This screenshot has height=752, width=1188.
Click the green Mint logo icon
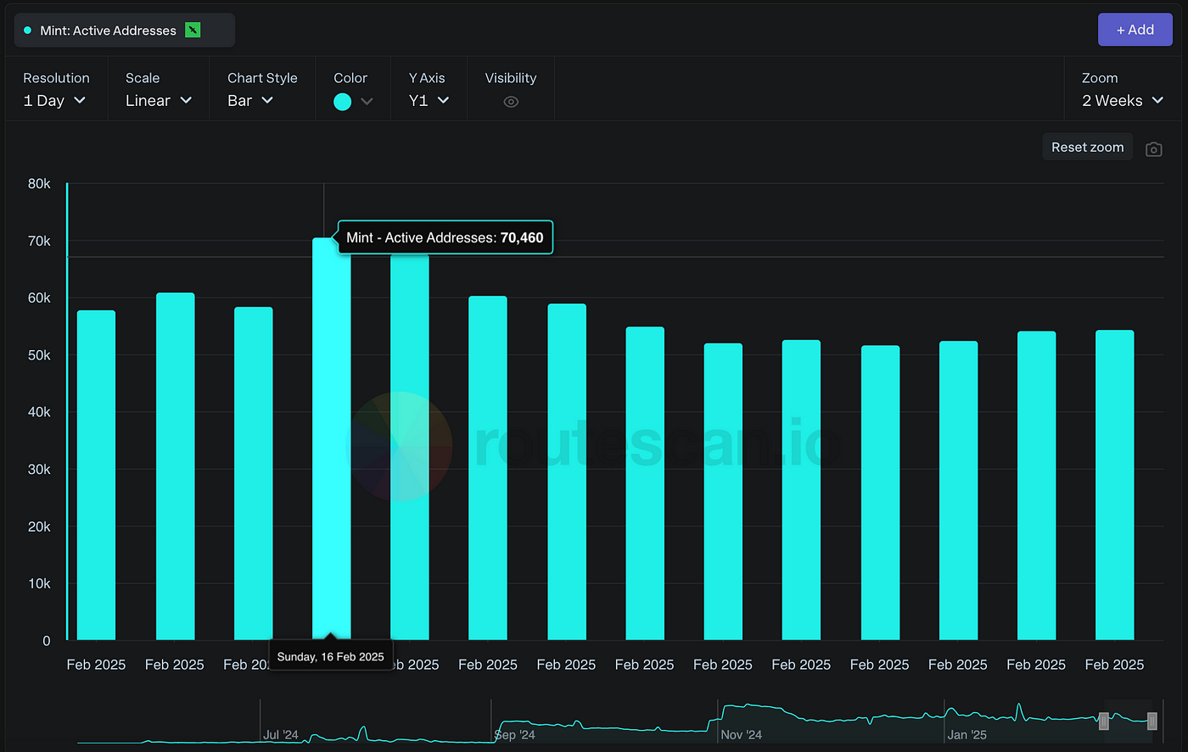[193, 31]
